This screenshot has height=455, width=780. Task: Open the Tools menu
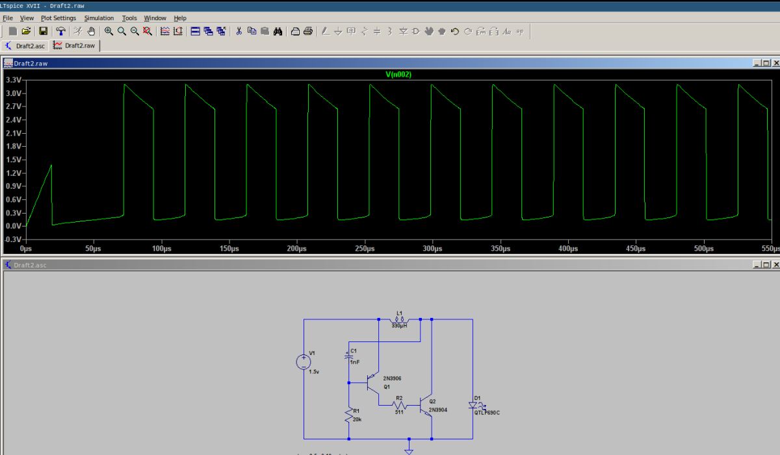click(x=129, y=18)
